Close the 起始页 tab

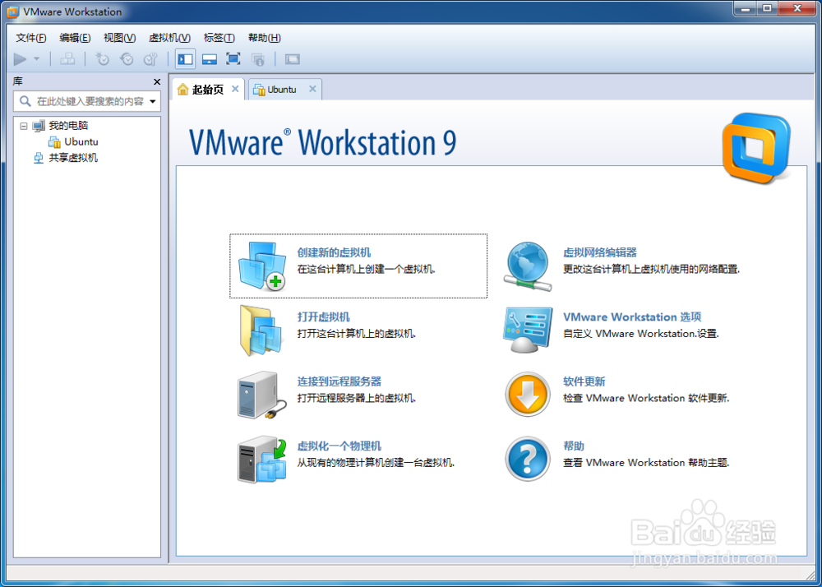[x=235, y=89]
